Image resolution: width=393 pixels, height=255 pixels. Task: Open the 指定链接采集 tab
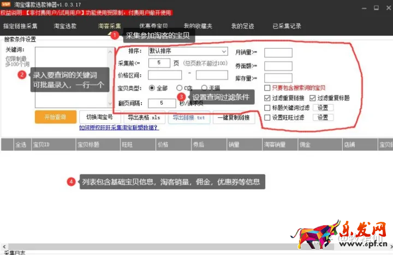pos(20,26)
